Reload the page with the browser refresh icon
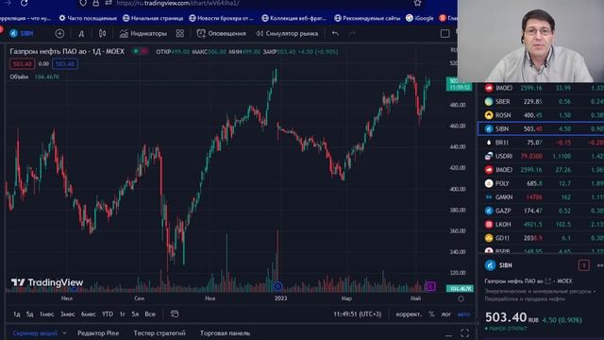Viewport: 604px width, 340px height. (25, 3)
